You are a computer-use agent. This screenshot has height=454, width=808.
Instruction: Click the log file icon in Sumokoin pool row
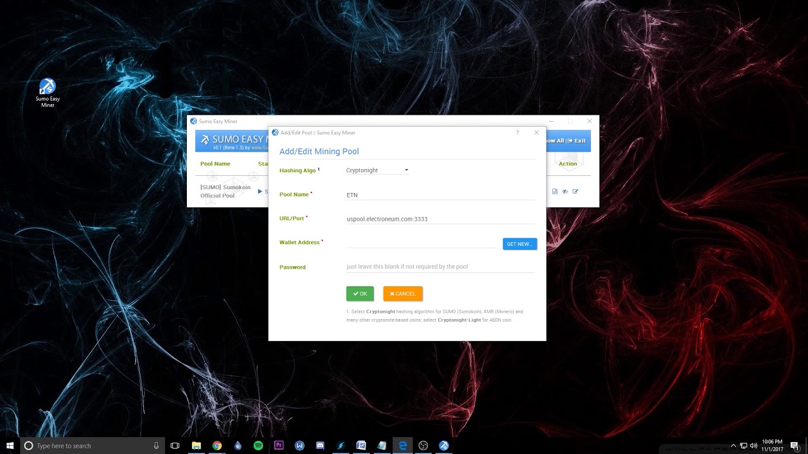[x=555, y=191]
